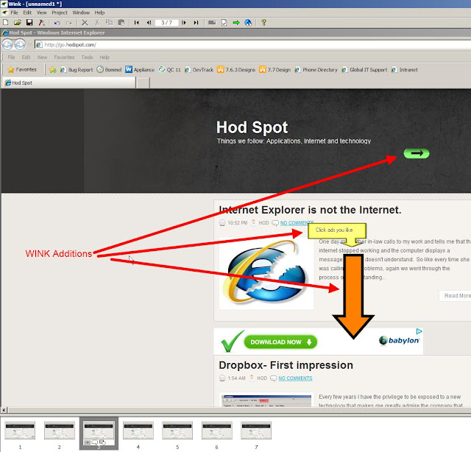Select the Hod Spot browser tab
The width and height of the screenshot is (471, 452).
(69, 82)
